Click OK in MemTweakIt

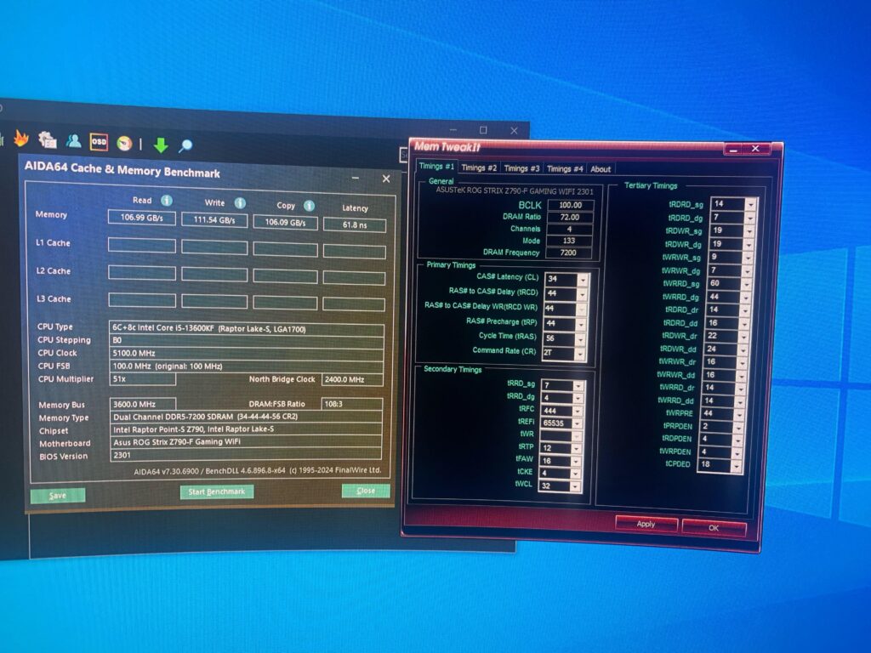pos(714,527)
